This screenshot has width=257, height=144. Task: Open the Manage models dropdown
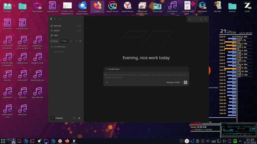coord(174,82)
